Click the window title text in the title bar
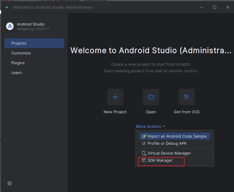234x192 pixels. [x=53, y=7]
